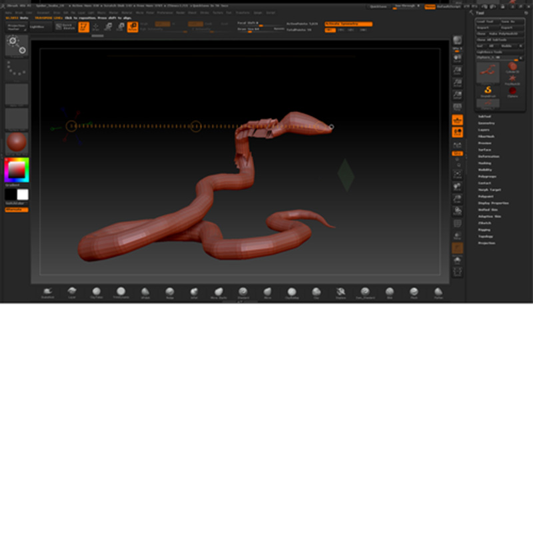Open Projection Master

tap(17, 27)
